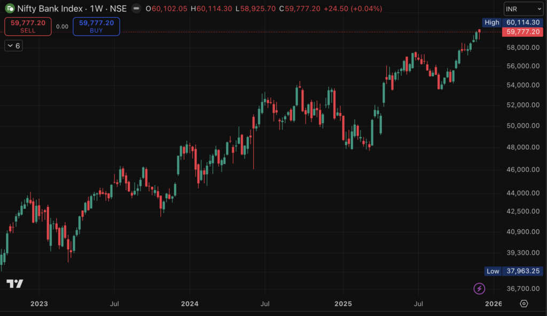The image size is (547, 316).
Task: Click the 50,000.00 level on price scale
Action: pos(522,126)
